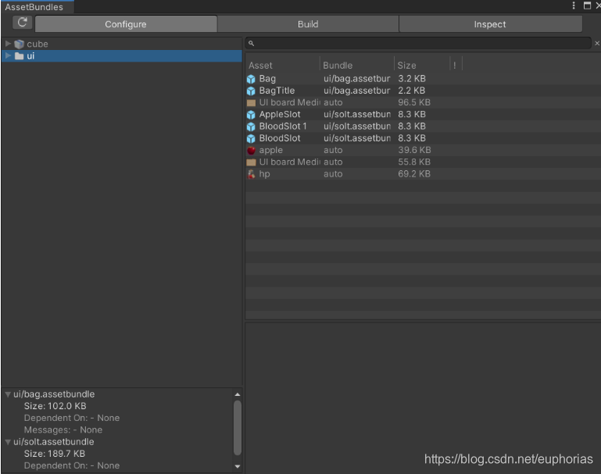Sort by the warning '!' column header
The height and width of the screenshot is (474, 601).
(x=455, y=66)
